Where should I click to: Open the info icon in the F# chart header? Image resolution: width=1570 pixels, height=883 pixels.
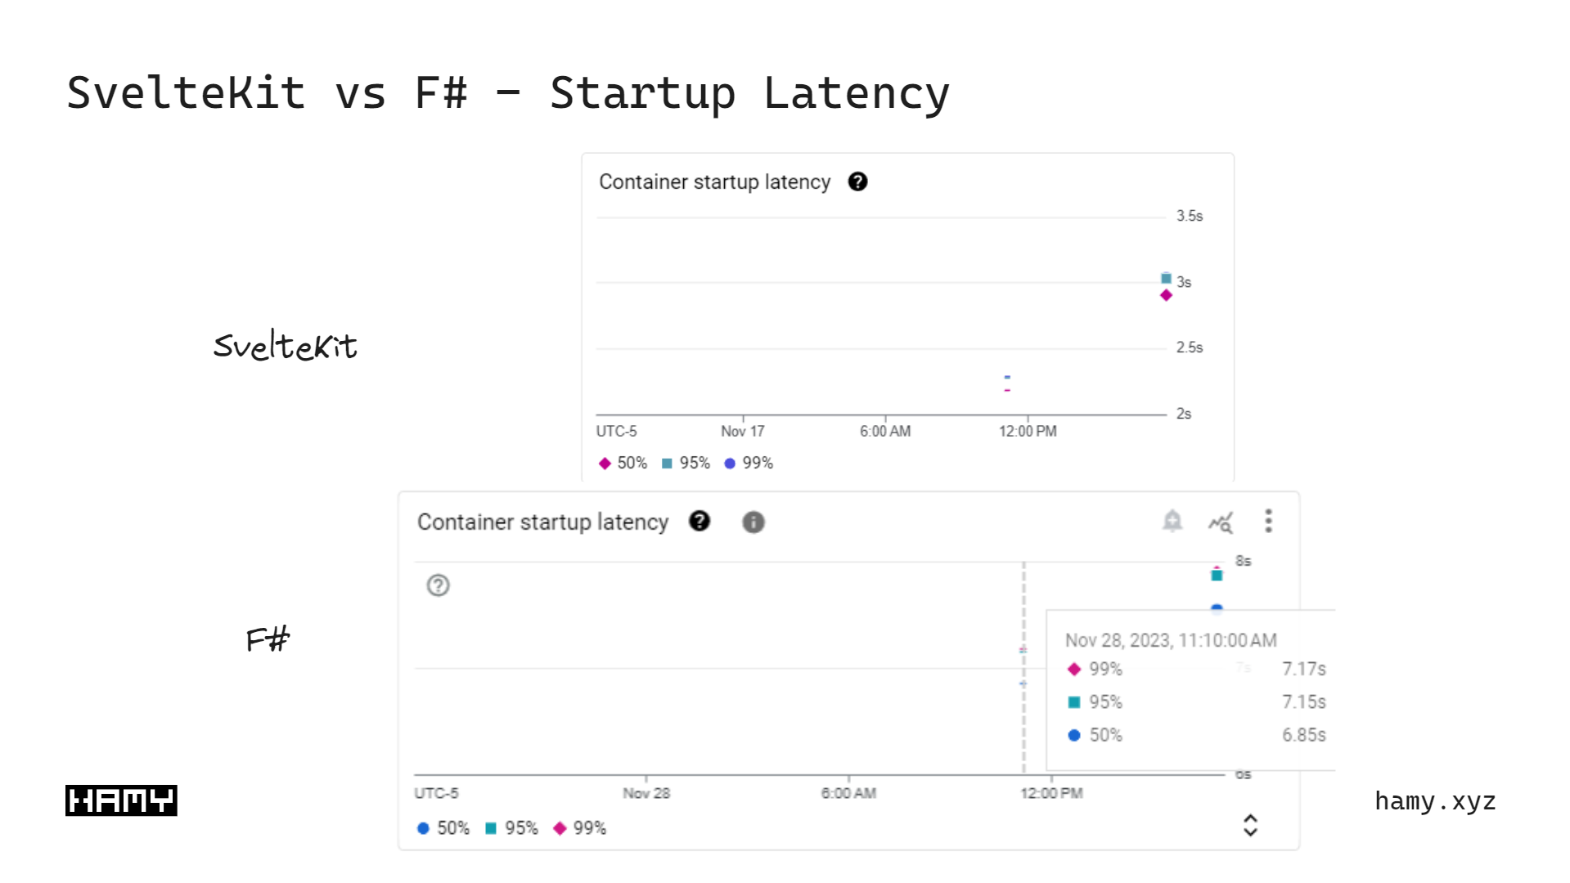pos(754,522)
